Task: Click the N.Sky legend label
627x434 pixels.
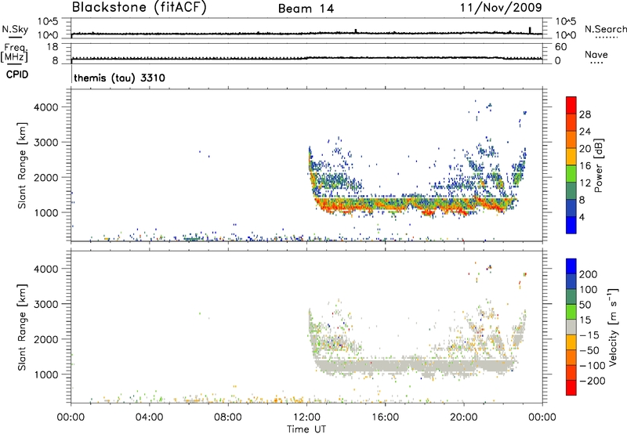Action: click(x=15, y=29)
